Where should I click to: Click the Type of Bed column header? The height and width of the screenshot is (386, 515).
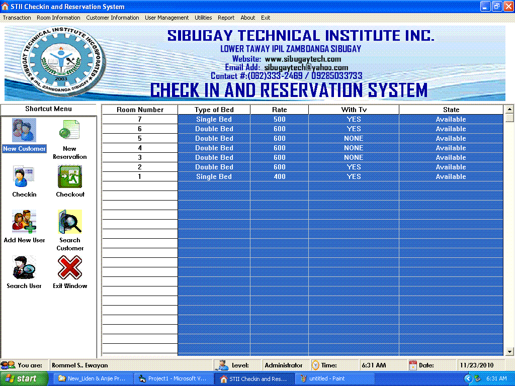coord(214,110)
